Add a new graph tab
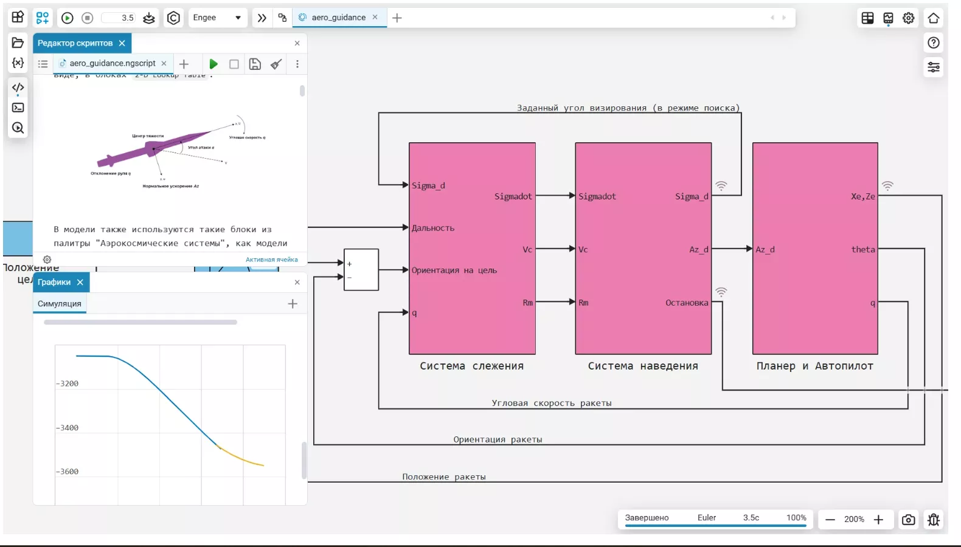The image size is (961, 547). [x=293, y=304]
